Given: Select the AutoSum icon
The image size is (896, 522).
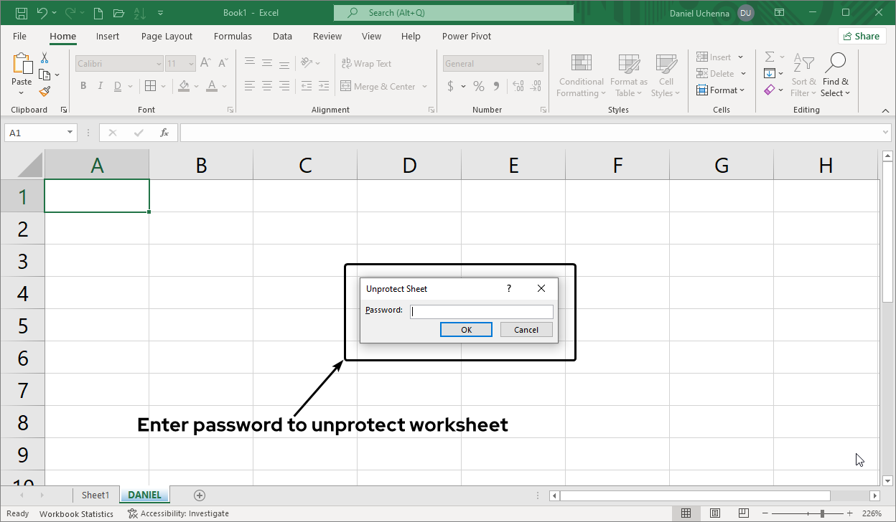Looking at the screenshot, I should [x=769, y=57].
